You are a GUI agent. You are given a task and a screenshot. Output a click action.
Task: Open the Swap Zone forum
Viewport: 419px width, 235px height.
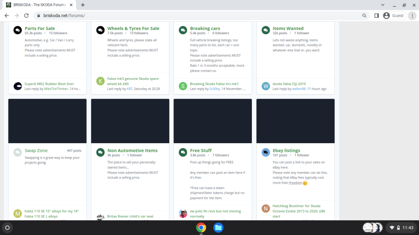pos(36,150)
